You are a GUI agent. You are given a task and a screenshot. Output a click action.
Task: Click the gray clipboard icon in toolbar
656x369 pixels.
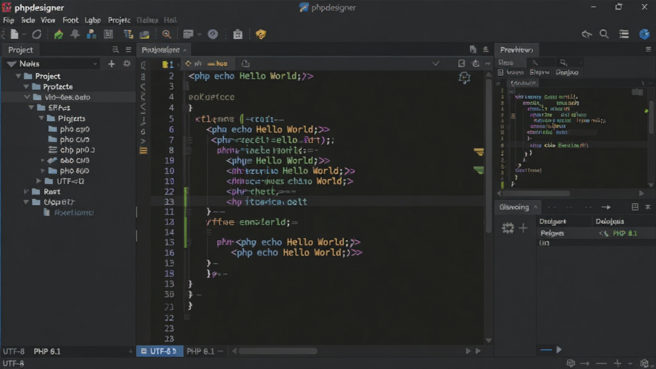click(238, 35)
